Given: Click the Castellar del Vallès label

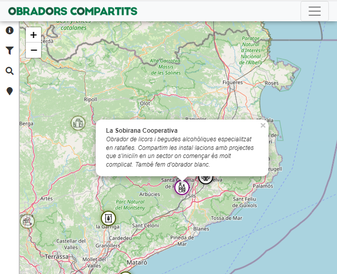Looking at the screenshot, I should 71,244.
